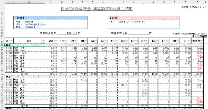Click the 賞与計 subtotal label
The image size is (208, 109).
[x=24, y=106]
